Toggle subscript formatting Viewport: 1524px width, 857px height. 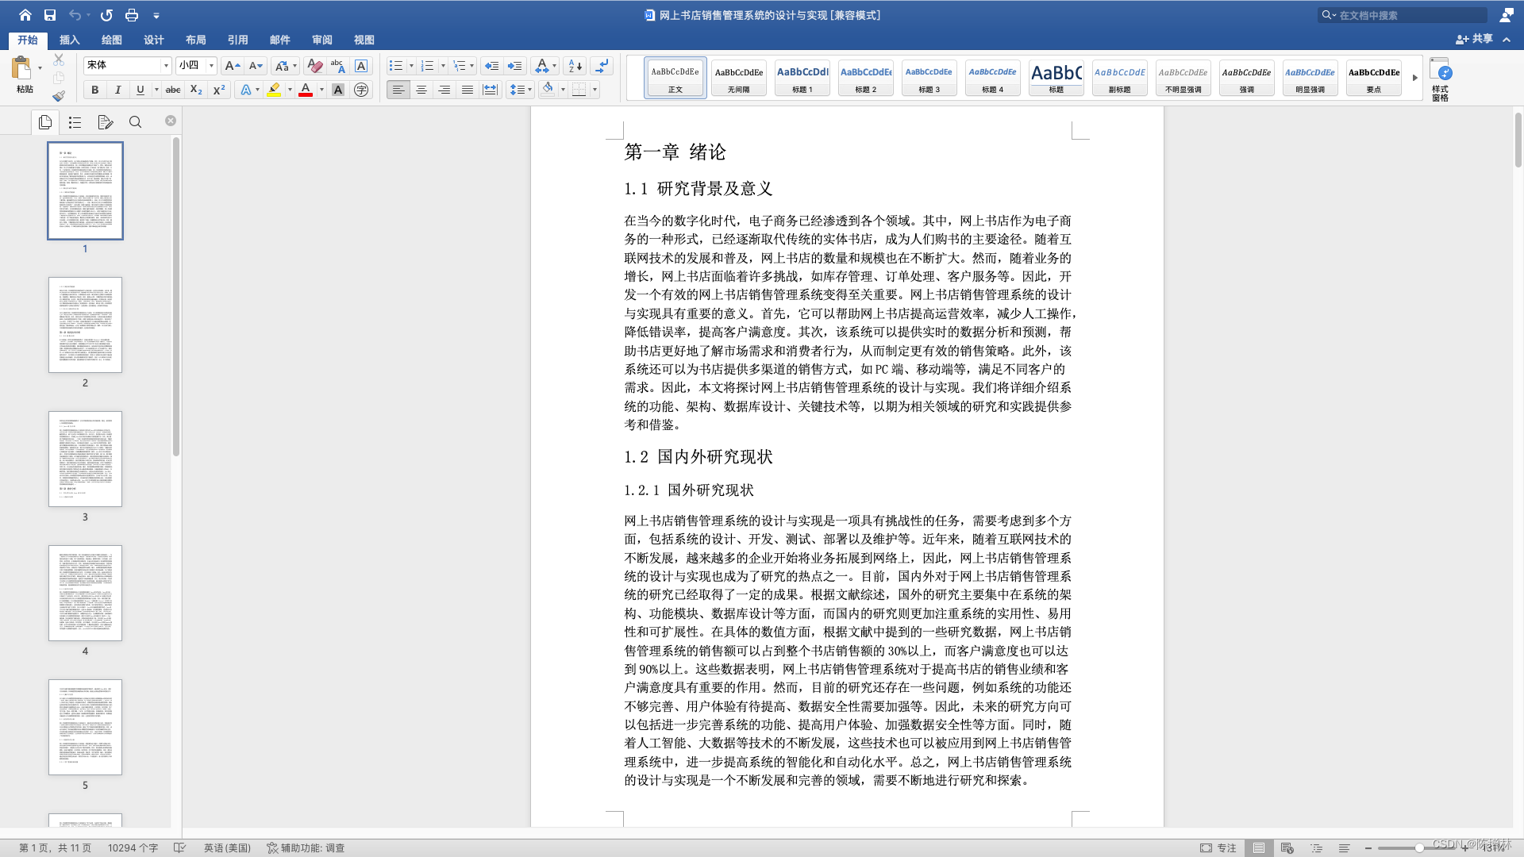(x=195, y=90)
